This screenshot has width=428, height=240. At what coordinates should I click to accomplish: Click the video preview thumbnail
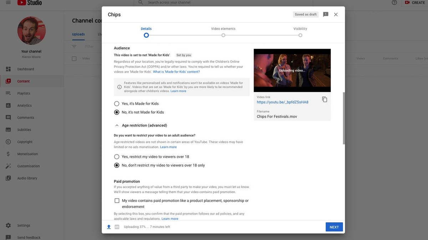292,70
